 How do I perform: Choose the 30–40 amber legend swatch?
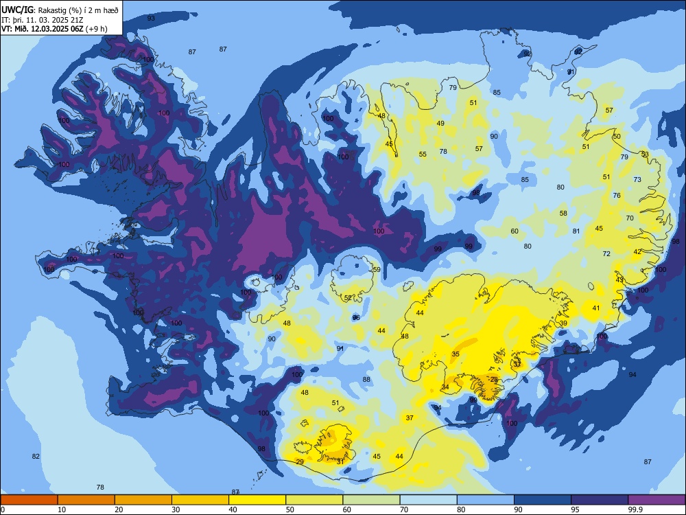click(200, 500)
